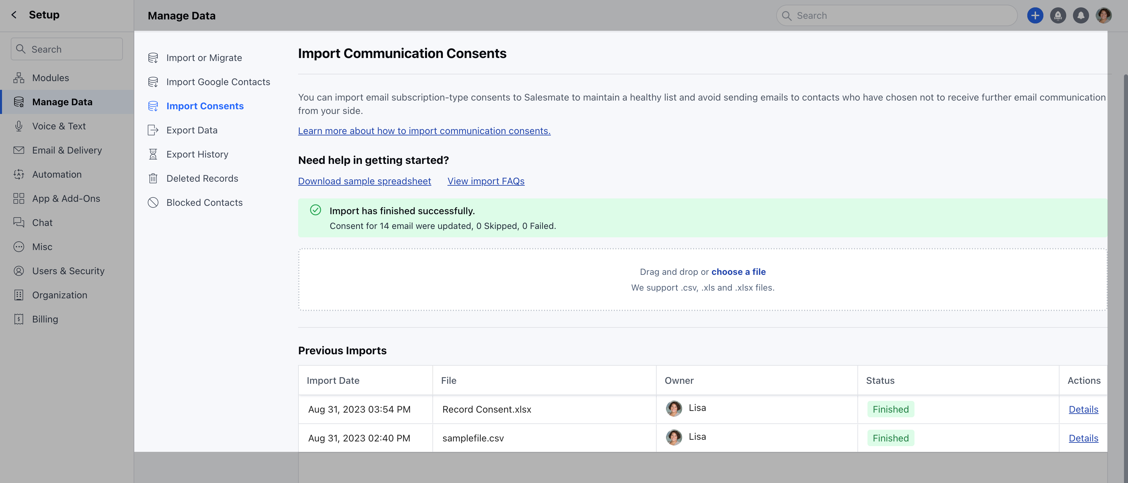1128x483 pixels.
Task: Click the Automation icon in the sidebar
Action: (x=18, y=174)
